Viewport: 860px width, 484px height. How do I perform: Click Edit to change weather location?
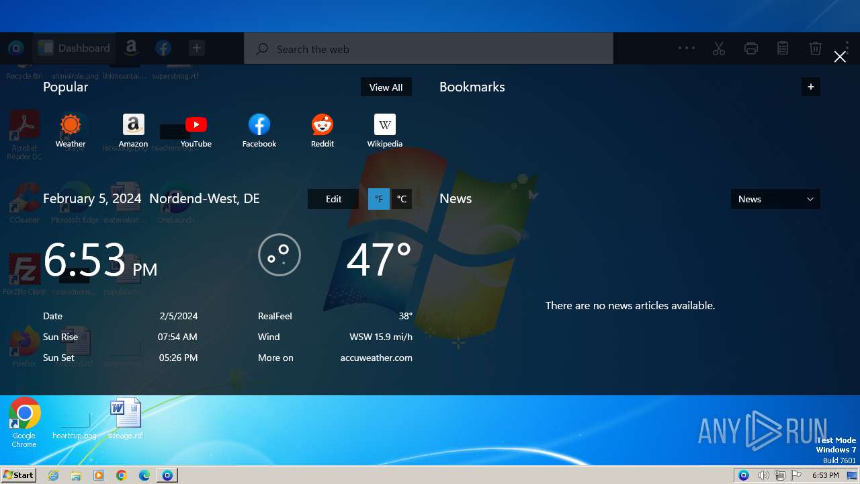333,199
